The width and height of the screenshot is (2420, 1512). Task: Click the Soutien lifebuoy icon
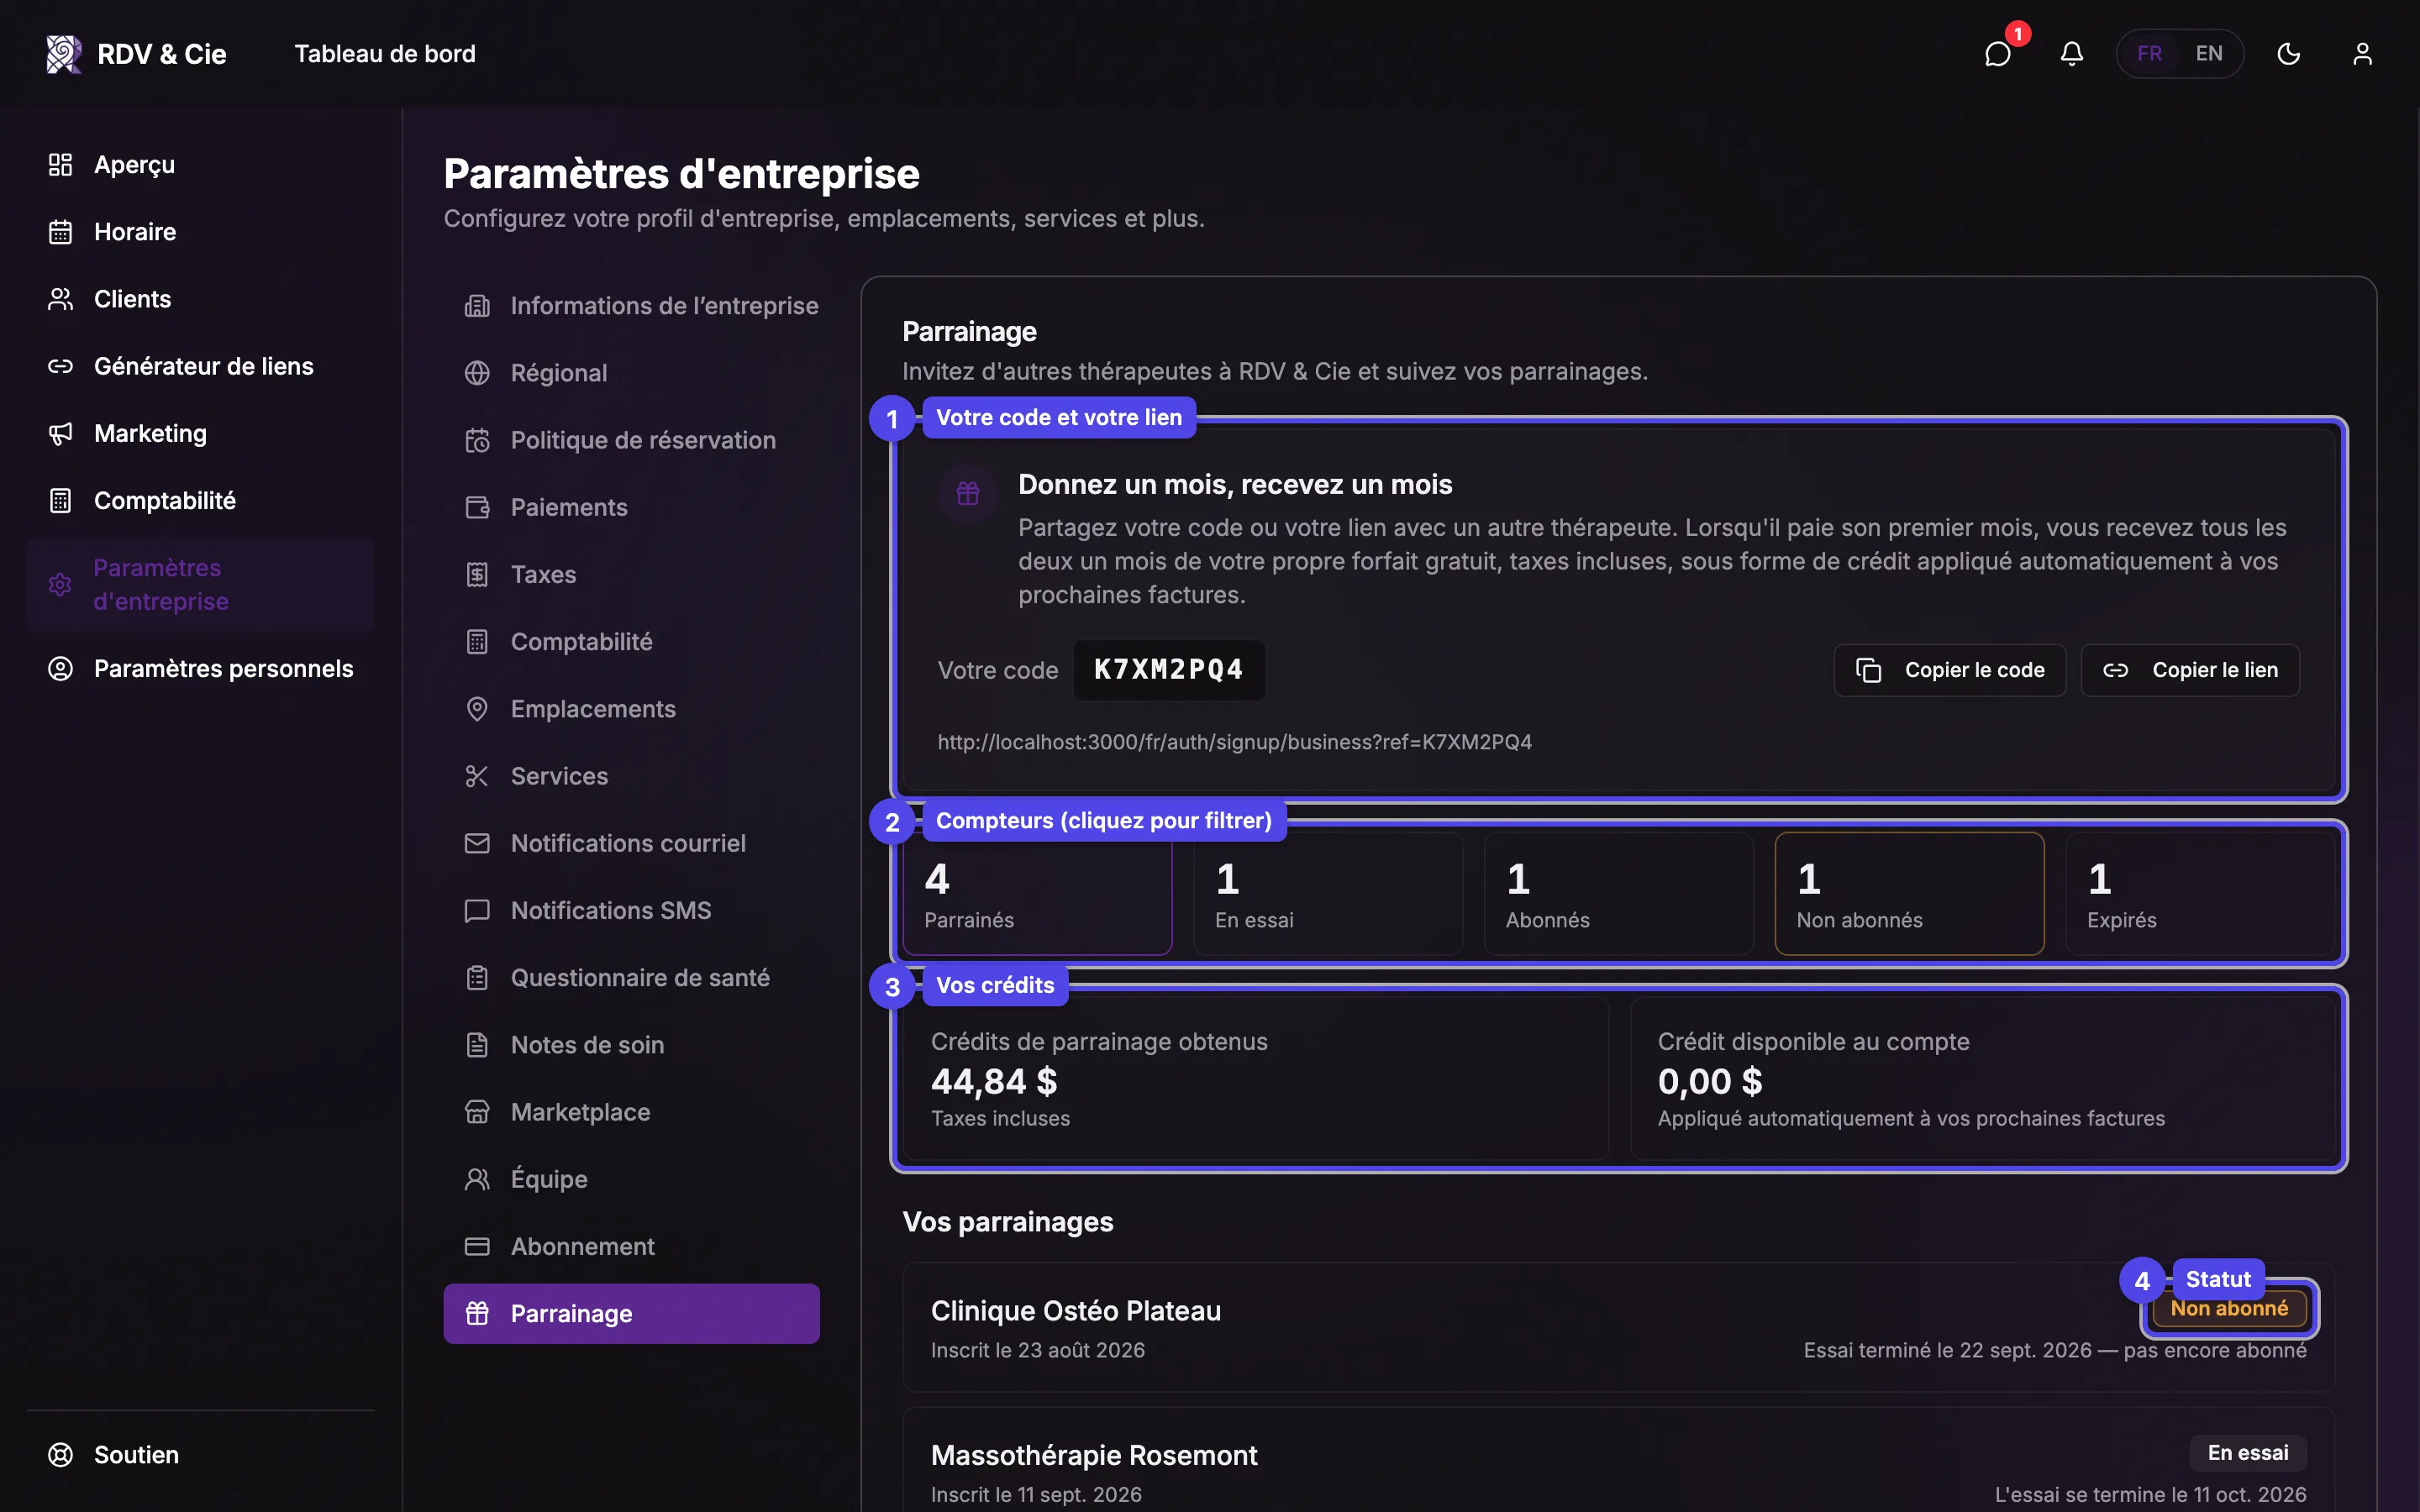[60, 1455]
